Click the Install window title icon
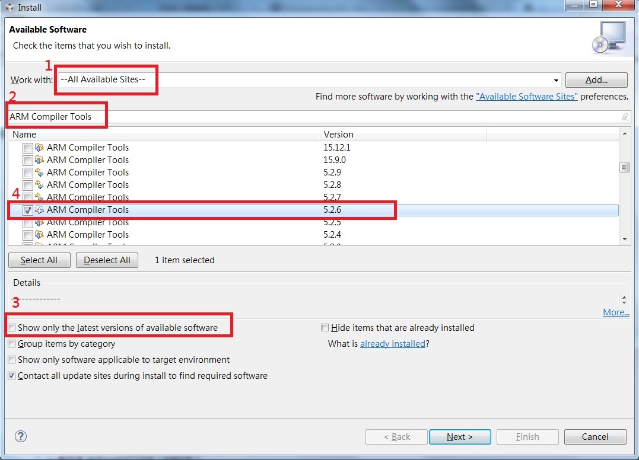The image size is (639, 460). click(x=9, y=7)
